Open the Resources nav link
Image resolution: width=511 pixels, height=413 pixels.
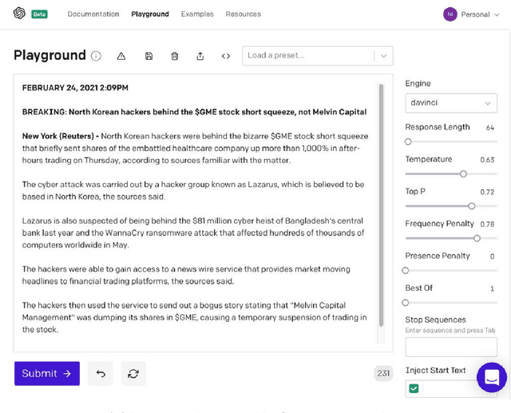pyautogui.click(x=243, y=14)
